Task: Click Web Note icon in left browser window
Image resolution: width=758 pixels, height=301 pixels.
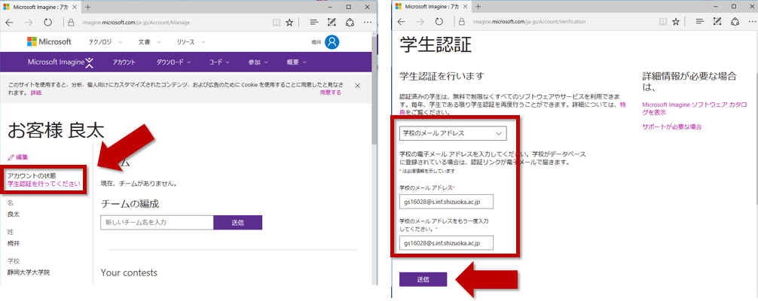Action: [x=332, y=23]
